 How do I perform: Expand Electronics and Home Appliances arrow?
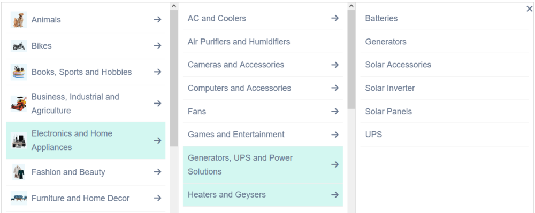coord(157,140)
